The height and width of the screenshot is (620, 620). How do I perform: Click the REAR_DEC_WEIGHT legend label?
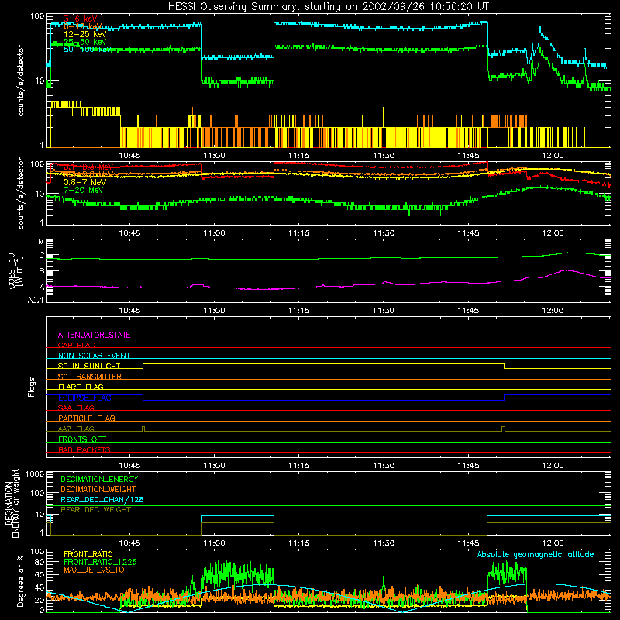pyautogui.click(x=95, y=510)
